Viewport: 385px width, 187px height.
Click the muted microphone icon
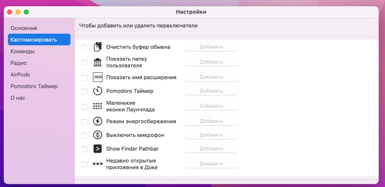point(97,135)
